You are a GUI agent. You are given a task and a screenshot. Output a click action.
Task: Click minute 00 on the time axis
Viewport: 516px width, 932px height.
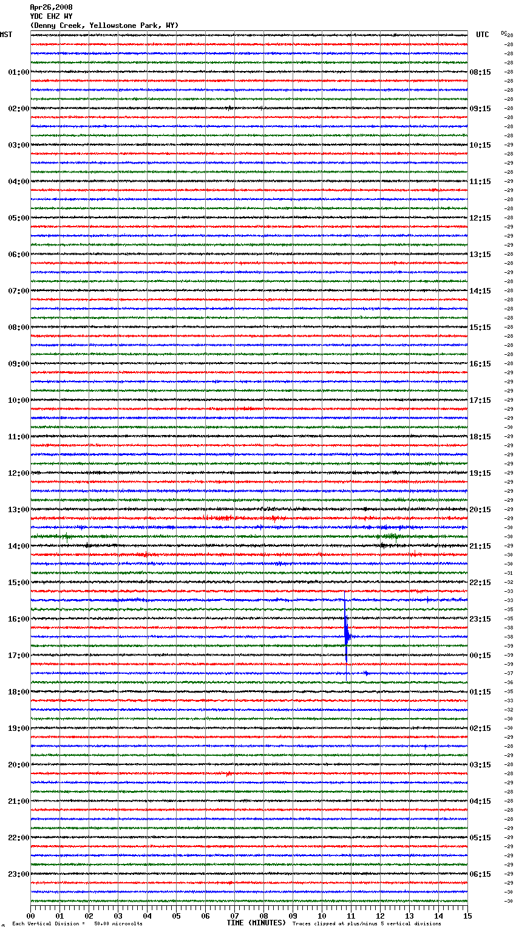30,916
